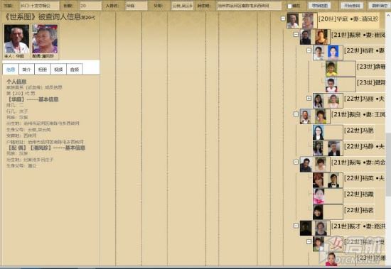Select the [23世] child in yellow shirt photo
This screenshot has height=269, width=391.
(x=332, y=69)
